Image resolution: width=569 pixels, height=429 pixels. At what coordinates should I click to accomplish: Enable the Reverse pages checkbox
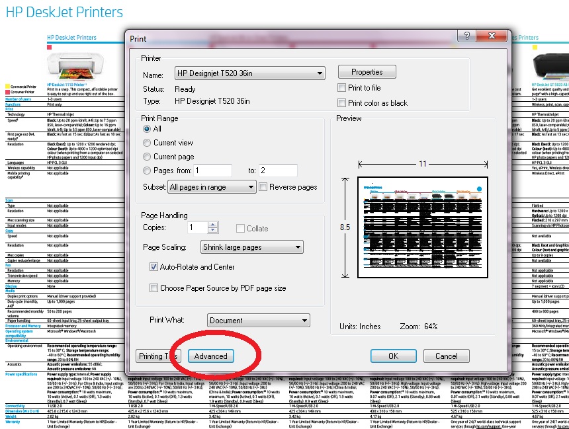263,186
